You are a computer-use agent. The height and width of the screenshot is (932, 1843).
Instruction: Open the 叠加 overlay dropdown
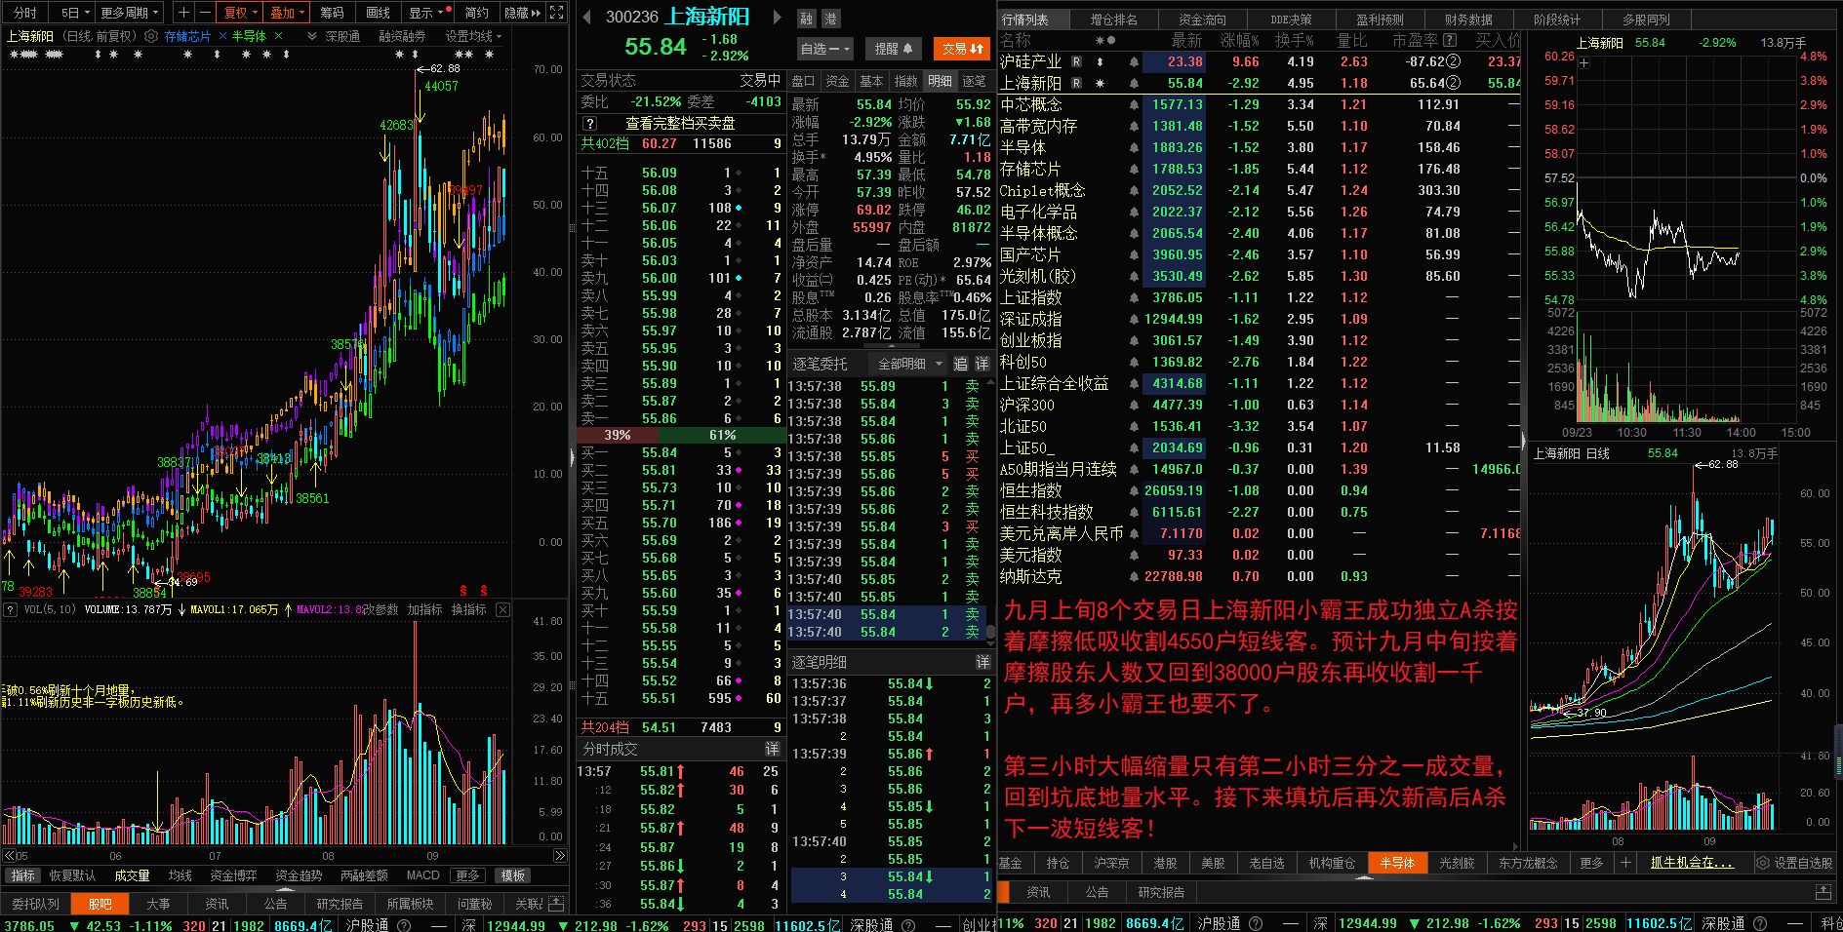point(287,13)
